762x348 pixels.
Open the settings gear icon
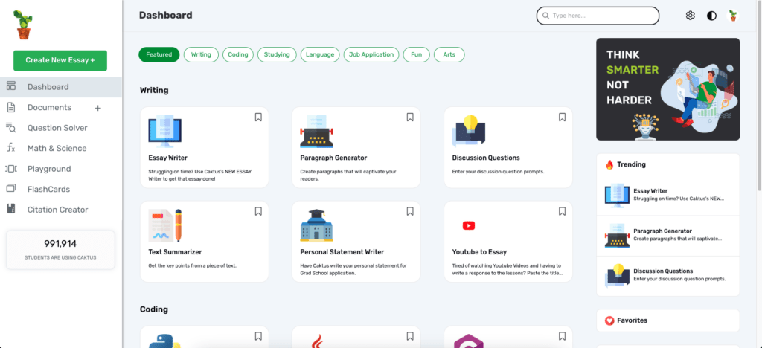(690, 16)
